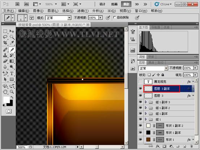Open the 填充 slider arrow
The image size is (200, 150).
click(195, 75)
